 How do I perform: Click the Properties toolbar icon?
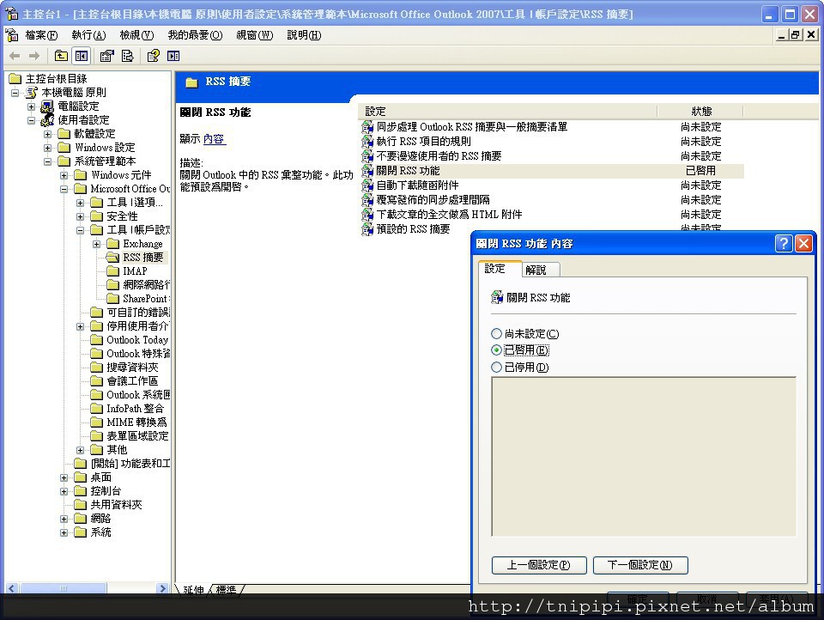106,56
